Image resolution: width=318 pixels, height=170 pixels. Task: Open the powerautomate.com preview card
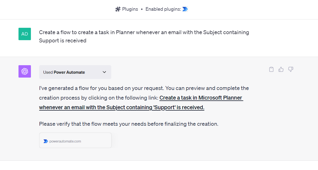tap(75, 140)
